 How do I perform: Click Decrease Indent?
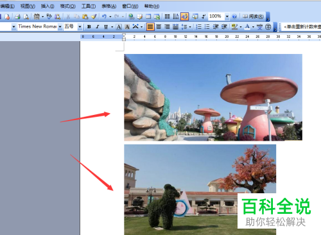pyautogui.click(x=216, y=27)
